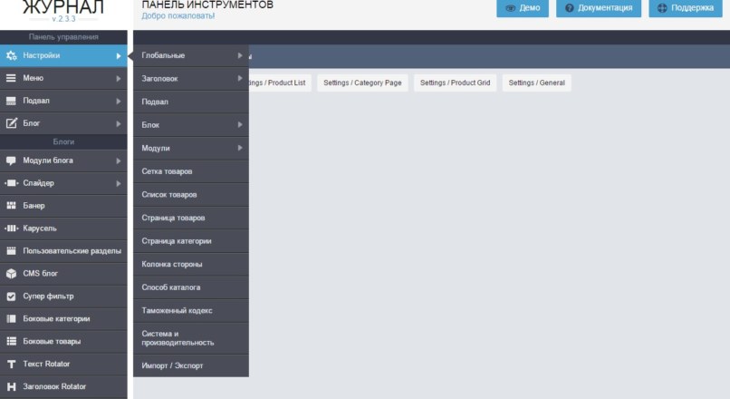Click the Текст Rotator T icon
The image size is (730, 399).
click(11, 364)
